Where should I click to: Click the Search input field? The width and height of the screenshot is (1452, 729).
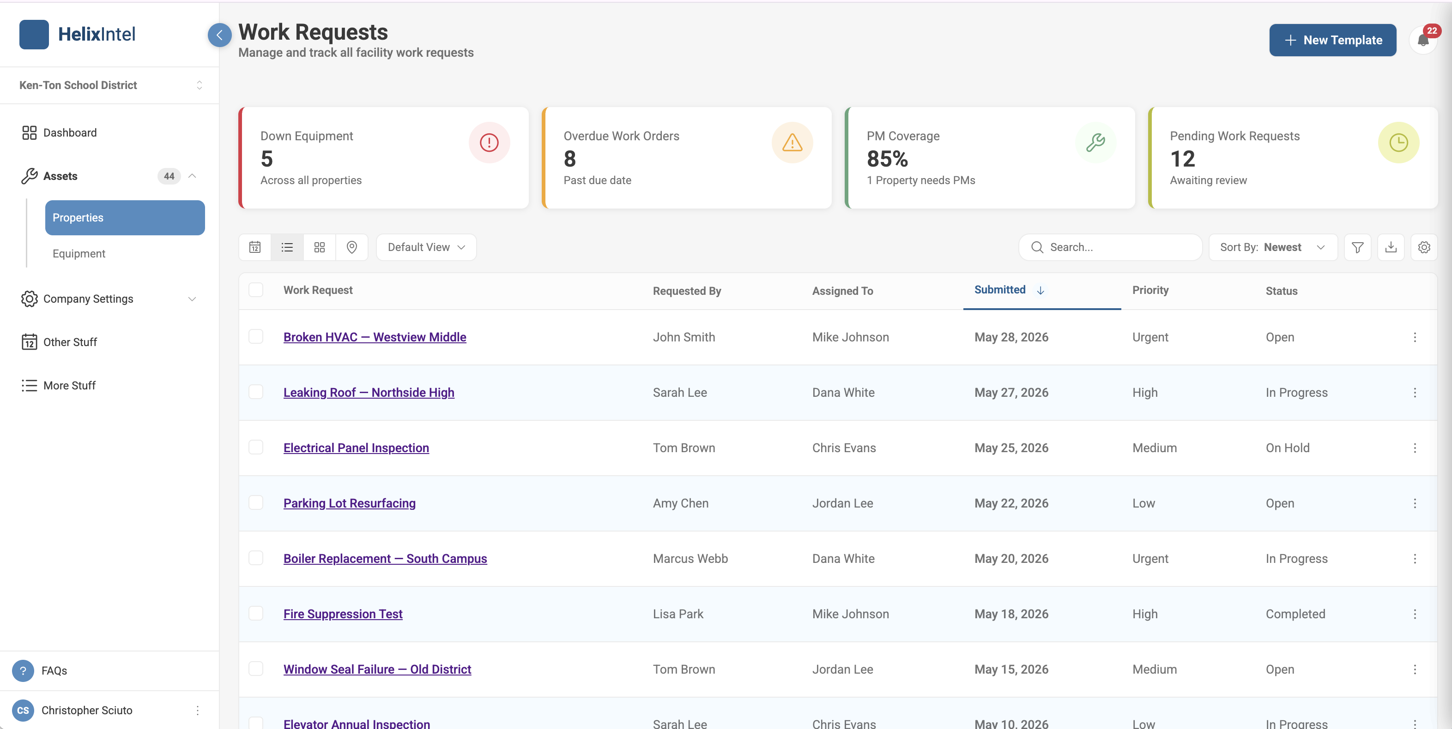tap(1110, 247)
